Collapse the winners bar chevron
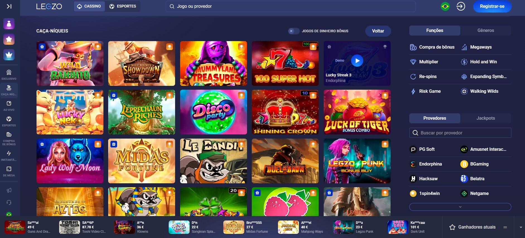The width and height of the screenshot is (525, 238). [521, 227]
